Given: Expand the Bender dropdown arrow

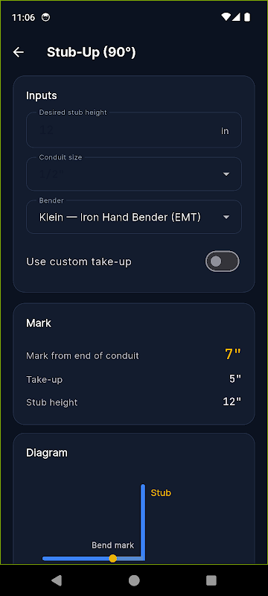Looking at the screenshot, I should (226, 217).
